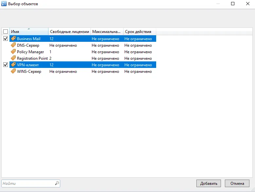Click the Отмена button
Viewport: 255px width, 192px height.
(x=237, y=184)
